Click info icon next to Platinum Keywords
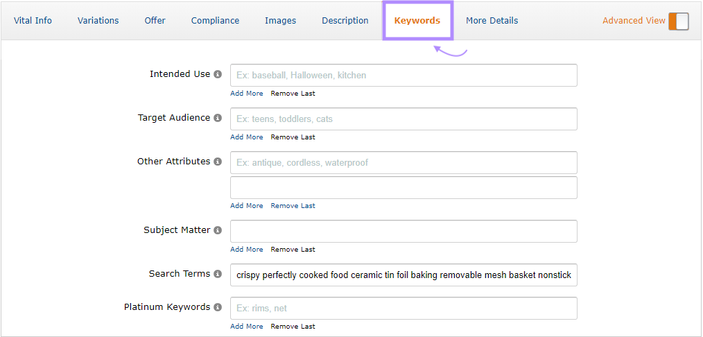Image resolution: width=703 pixels, height=337 pixels. 218,307
